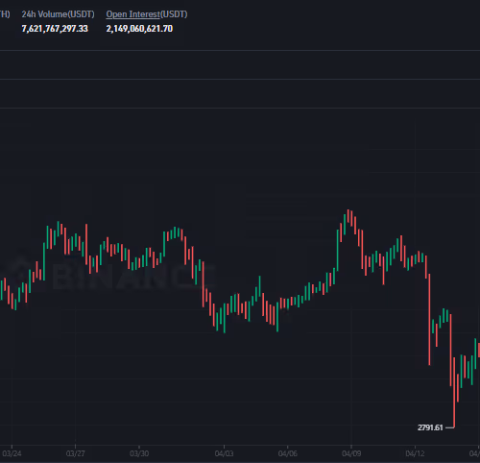This screenshot has height=463, width=480.
Task: Click the 2791.61 low price label
Action: pyautogui.click(x=430, y=427)
